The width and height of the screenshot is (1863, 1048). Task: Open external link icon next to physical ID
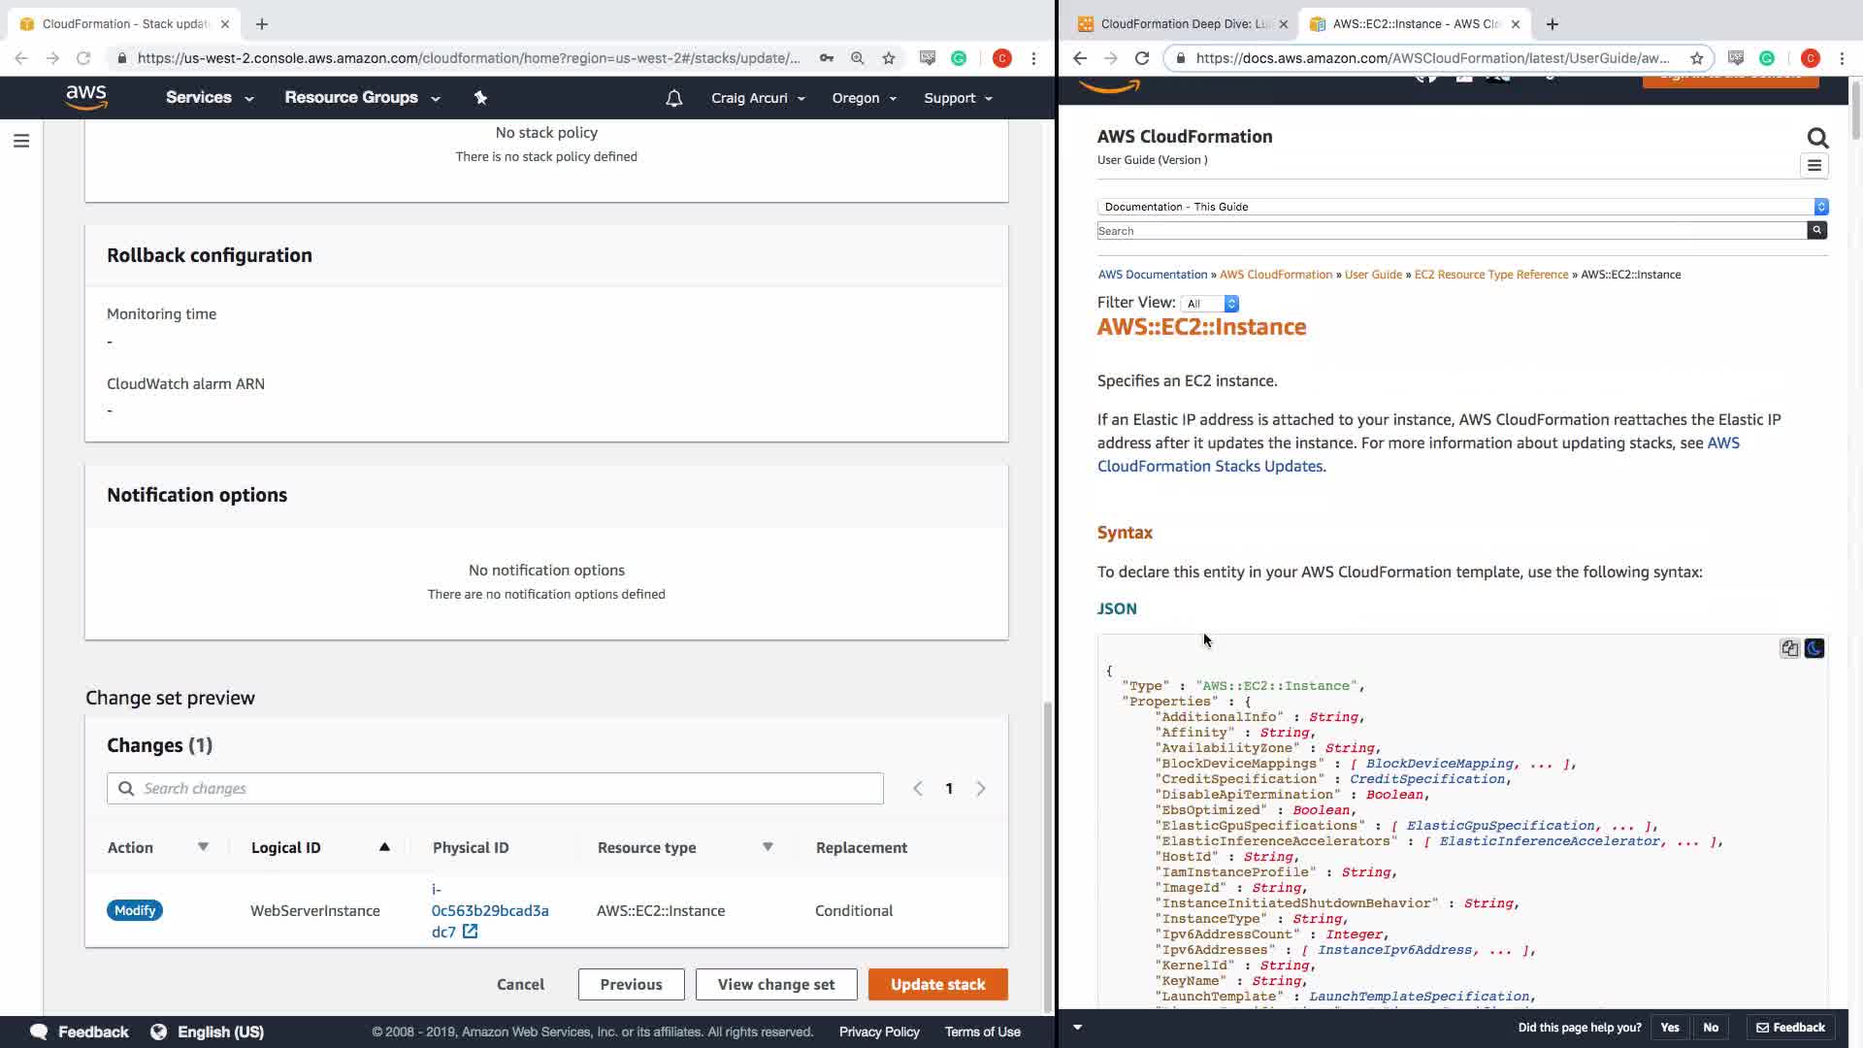(471, 932)
